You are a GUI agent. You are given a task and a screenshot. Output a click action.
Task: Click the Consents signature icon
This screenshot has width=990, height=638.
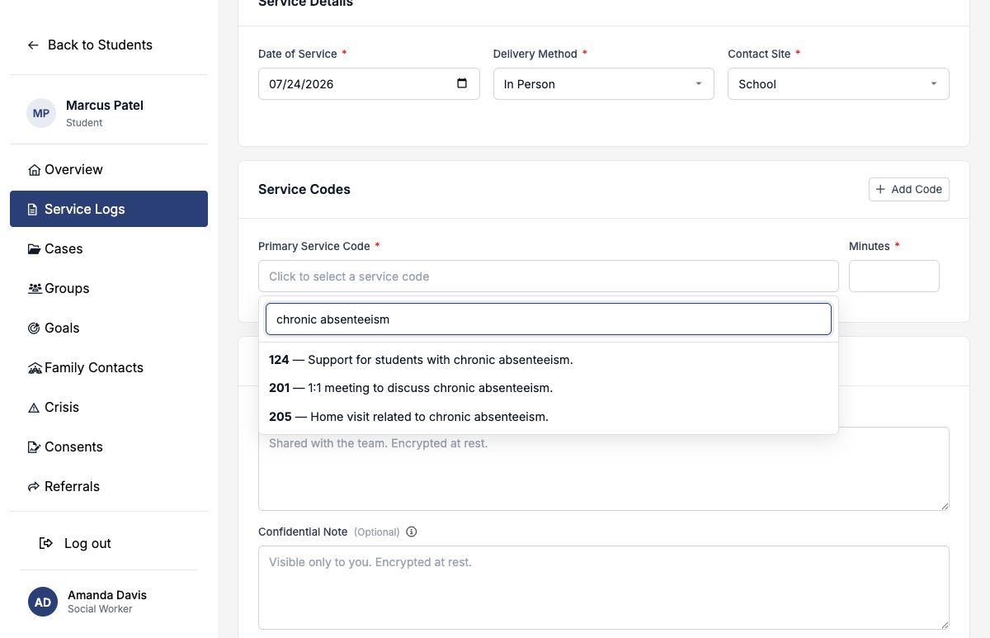(x=34, y=447)
